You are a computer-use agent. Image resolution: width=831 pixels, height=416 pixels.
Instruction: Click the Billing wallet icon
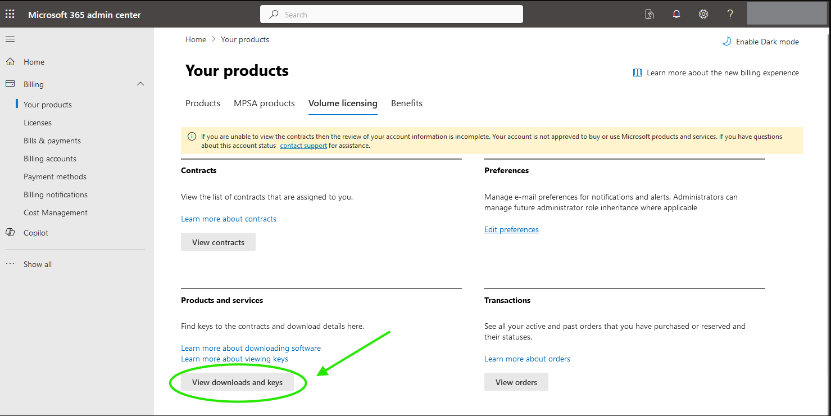(10, 84)
